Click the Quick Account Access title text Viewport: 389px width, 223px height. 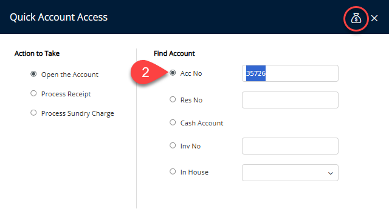[58, 17]
